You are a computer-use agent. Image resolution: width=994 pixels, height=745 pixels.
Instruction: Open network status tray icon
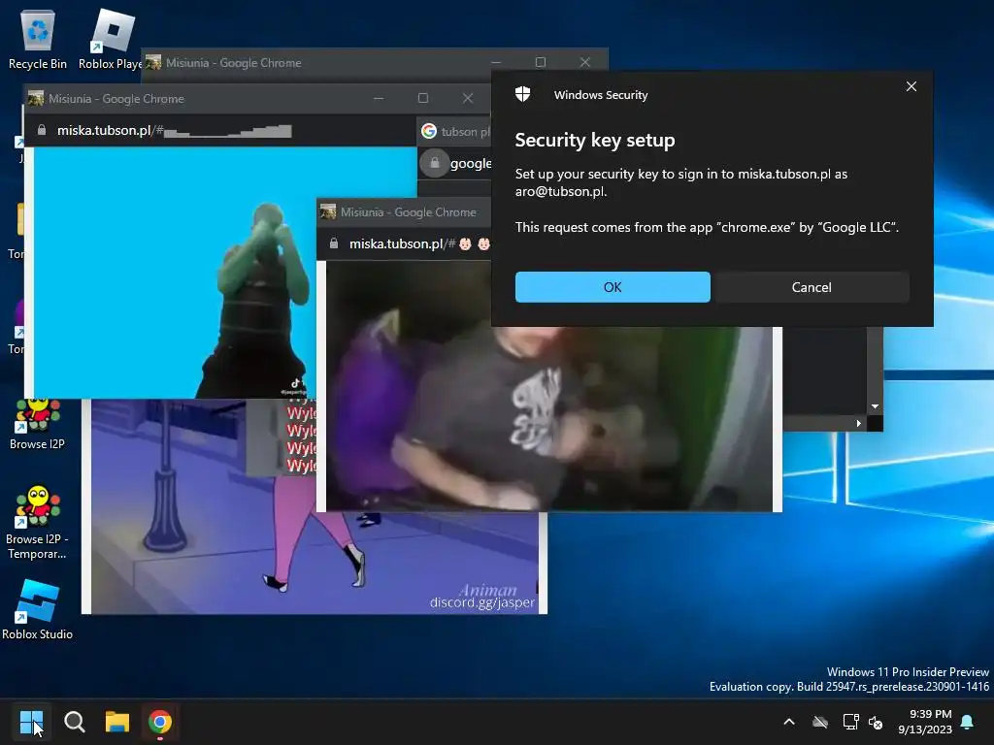click(x=850, y=722)
